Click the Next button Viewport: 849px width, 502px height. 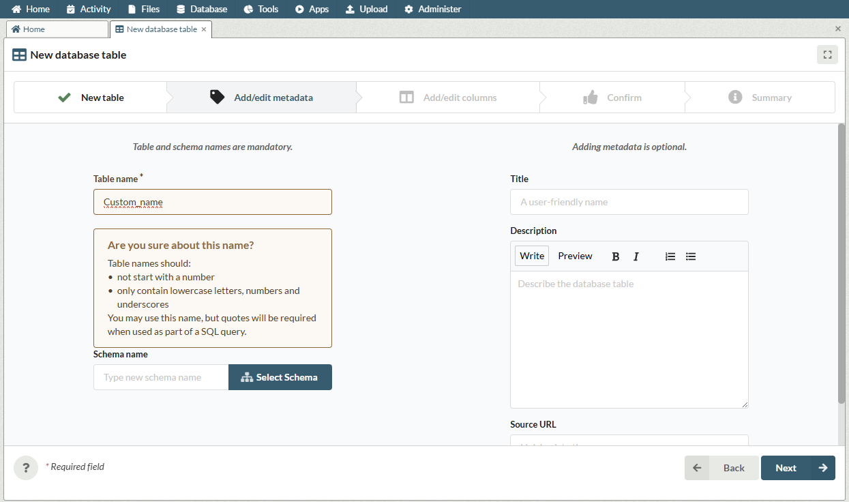pos(797,468)
